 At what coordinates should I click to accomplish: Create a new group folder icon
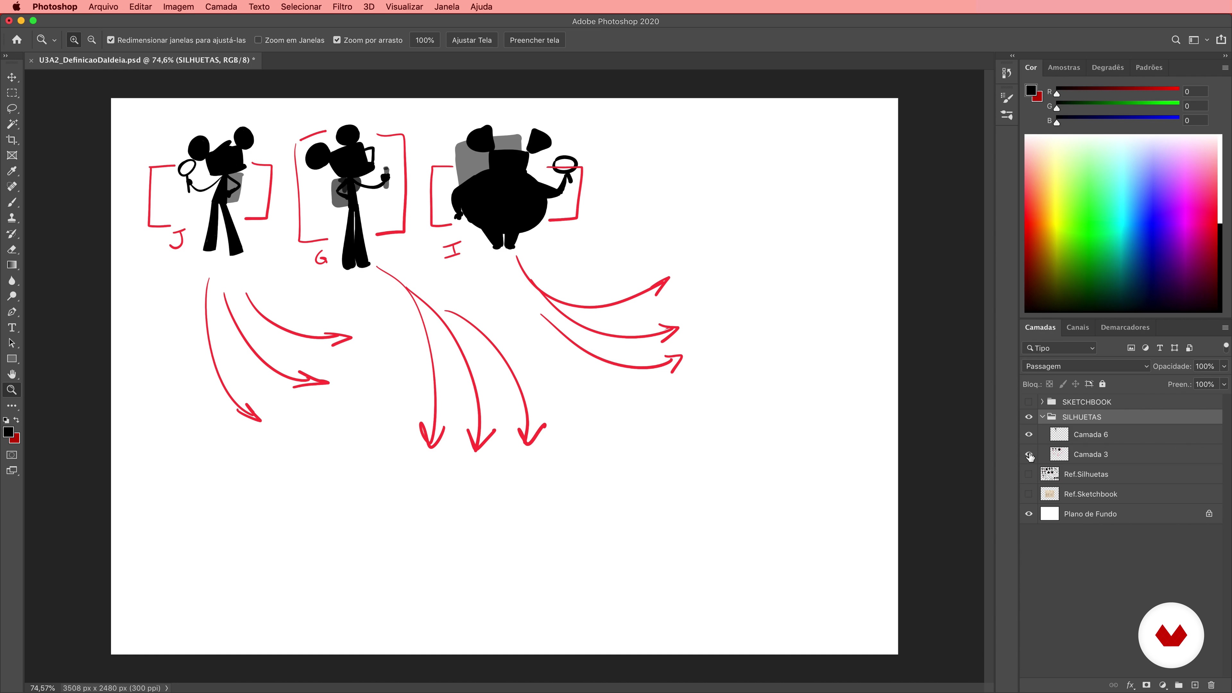[x=1179, y=685]
